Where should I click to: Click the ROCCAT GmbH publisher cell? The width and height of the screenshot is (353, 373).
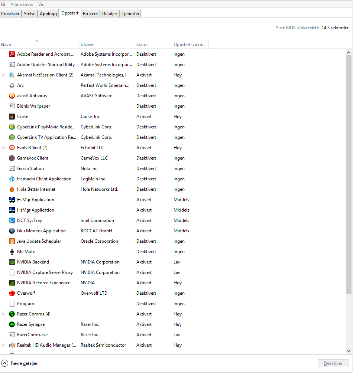(x=96, y=231)
